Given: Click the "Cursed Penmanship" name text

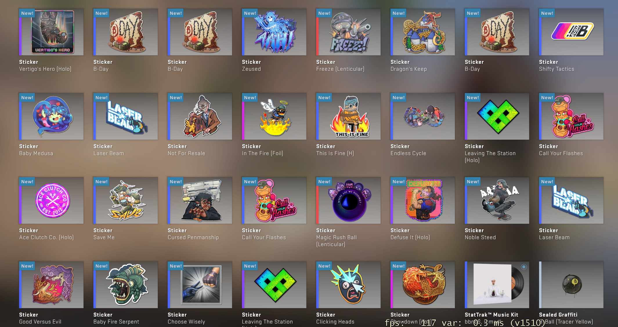Looking at the screenshot, I should 193,237.
